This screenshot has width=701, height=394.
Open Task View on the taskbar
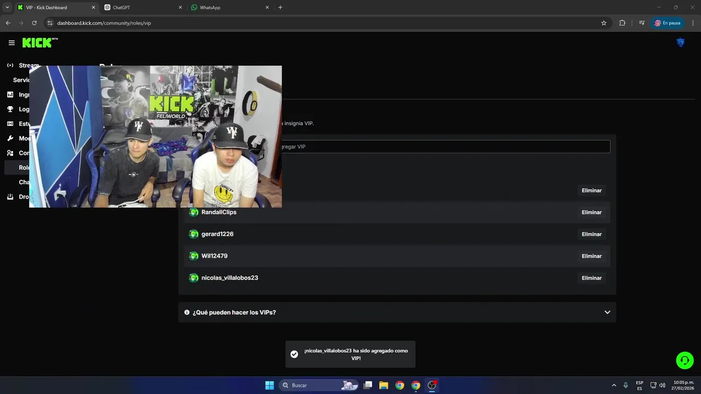coord(368,385)
